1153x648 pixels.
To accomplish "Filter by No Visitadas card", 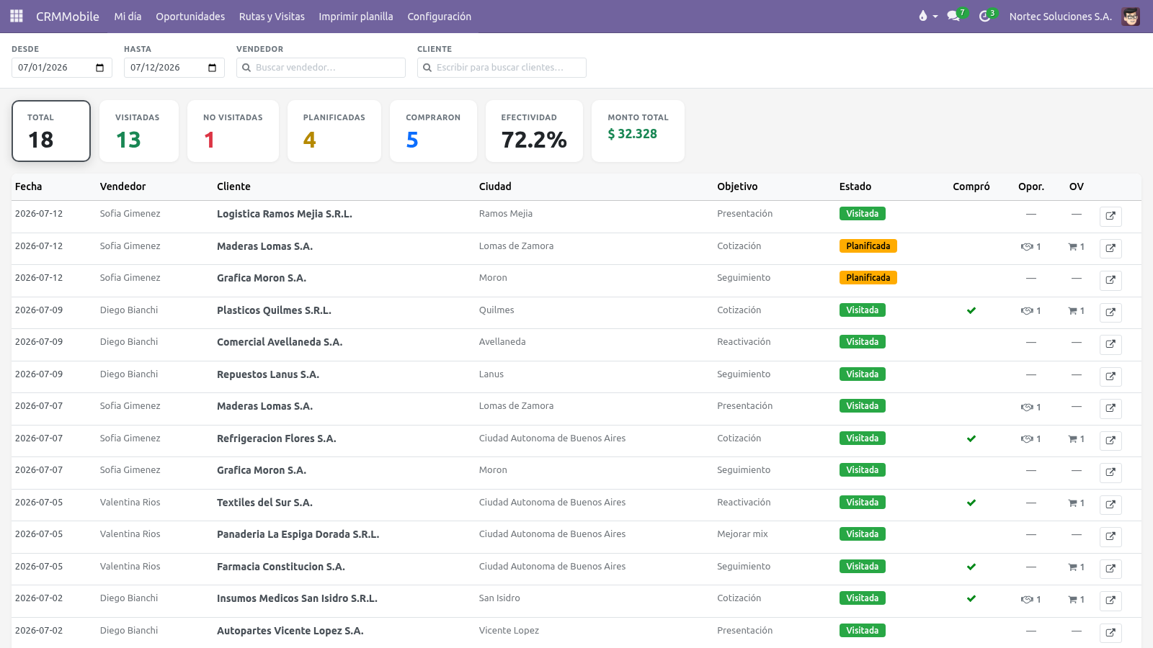I will (x=233, y=131).
